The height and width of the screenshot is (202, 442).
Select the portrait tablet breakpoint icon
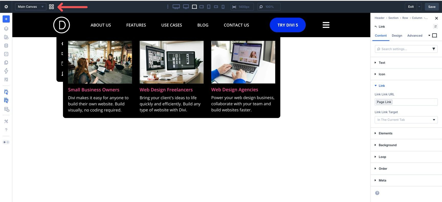209,7
